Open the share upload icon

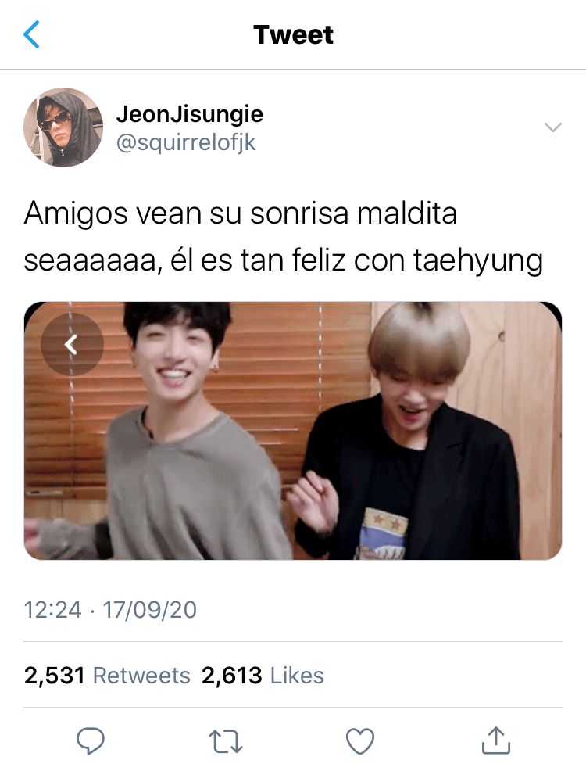pos(495,740)
